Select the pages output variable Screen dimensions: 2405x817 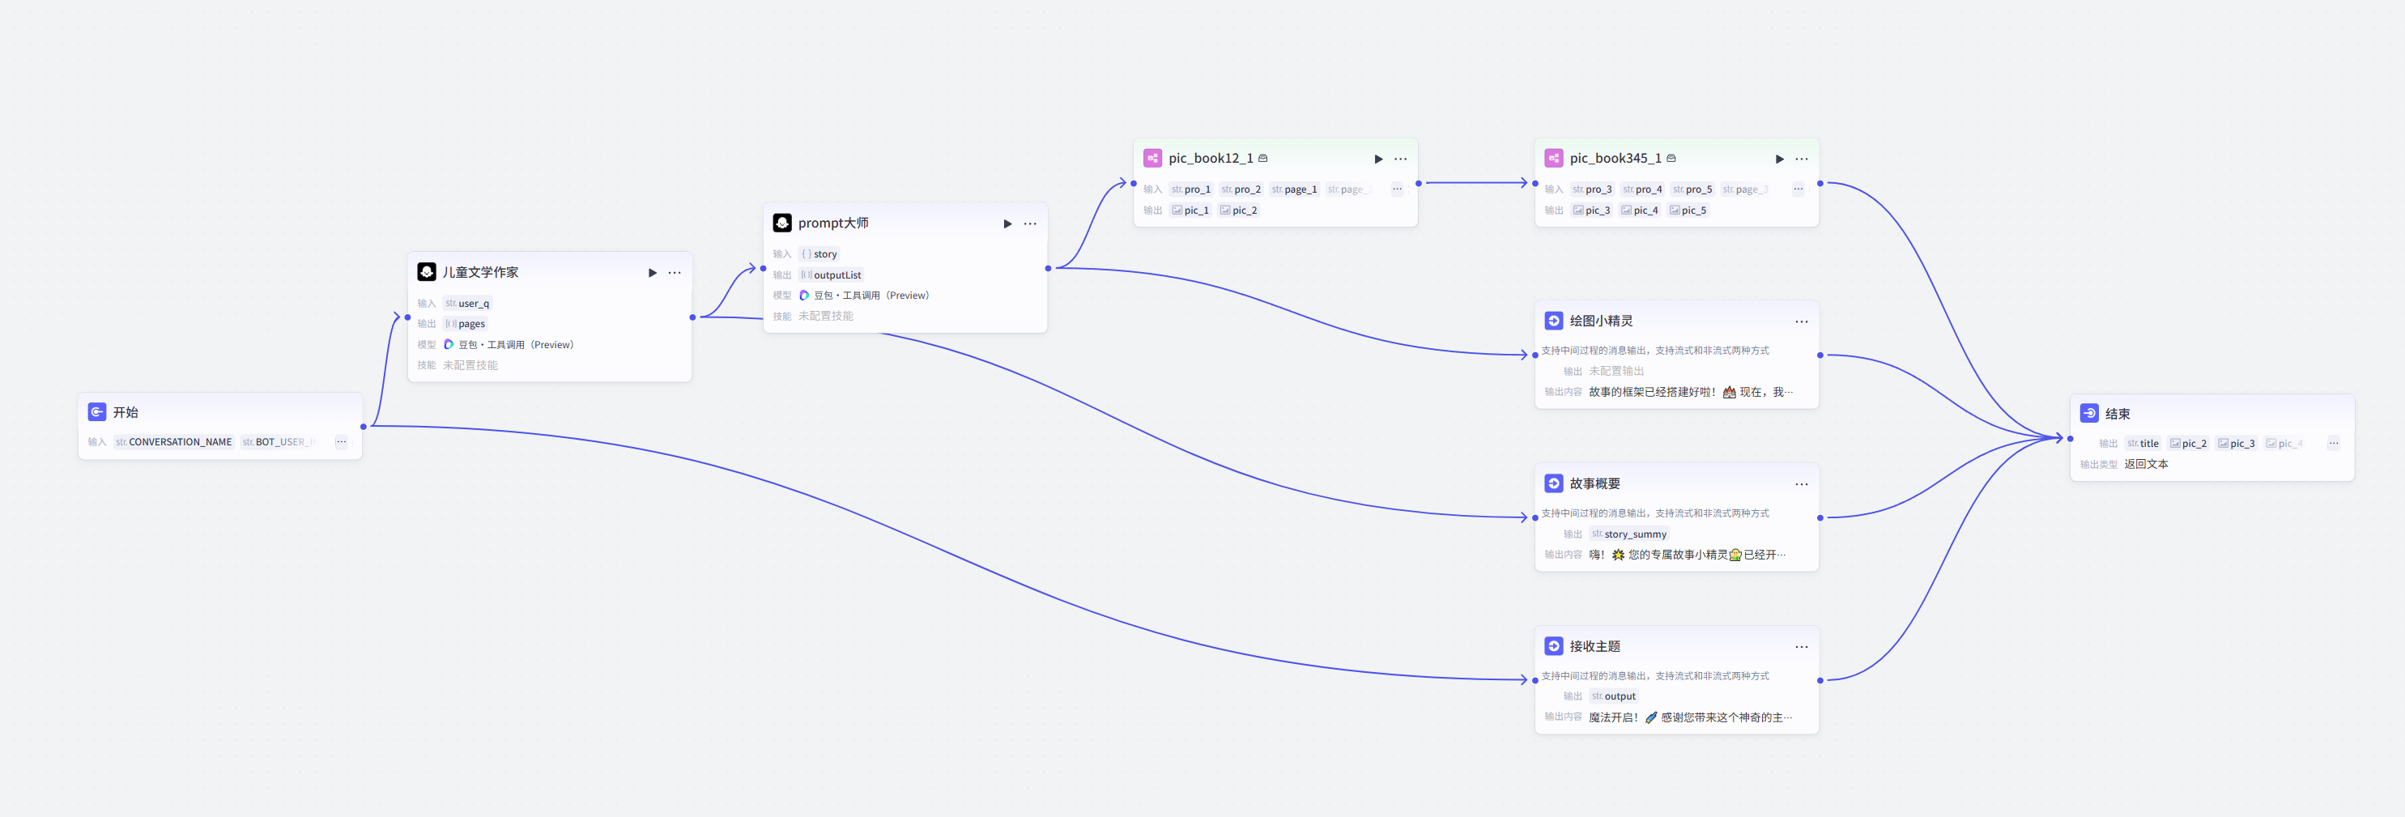pyautogui.click(x=465, y=324)
